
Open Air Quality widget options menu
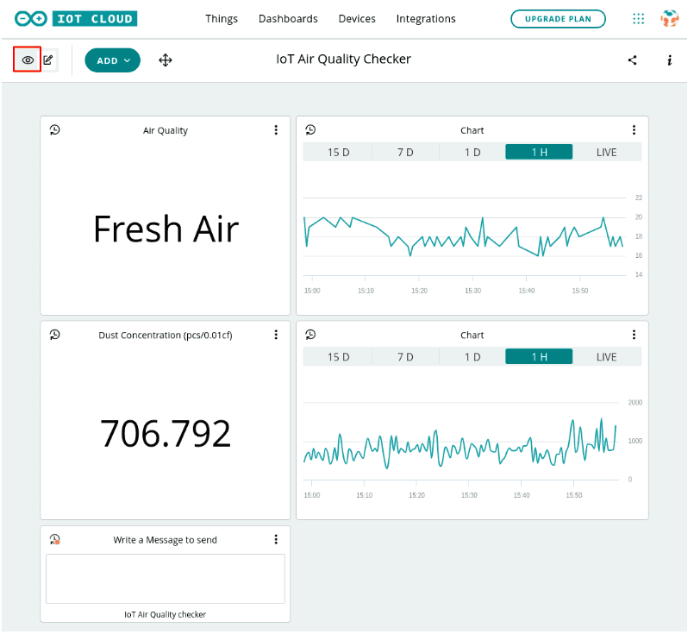pyautogui.click(x=276, y=130)
